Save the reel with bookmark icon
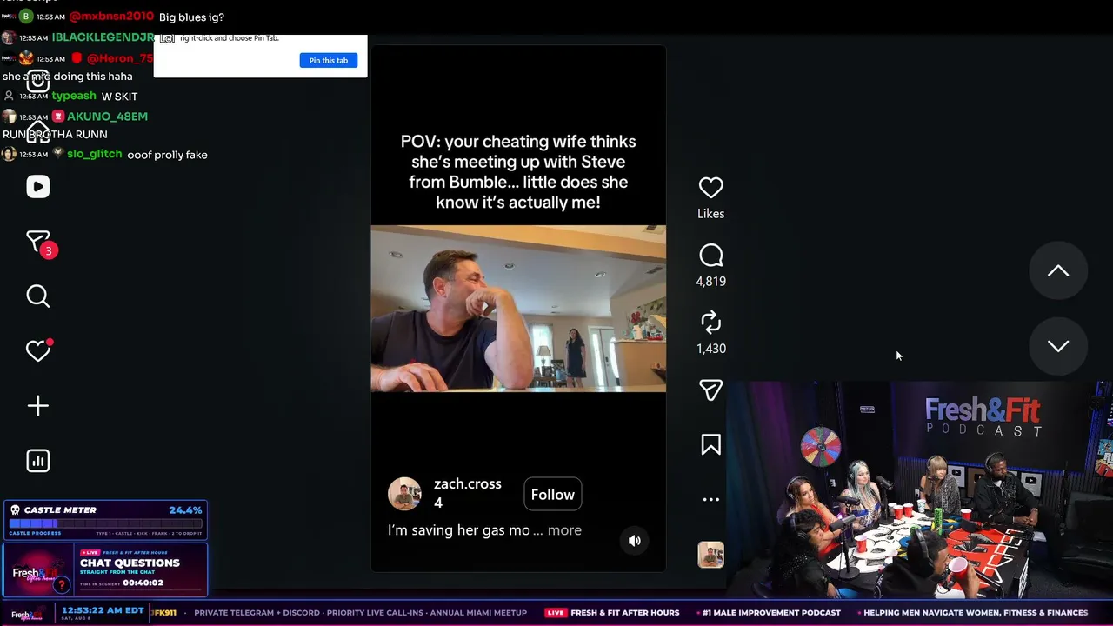 [x=710, y=445]
